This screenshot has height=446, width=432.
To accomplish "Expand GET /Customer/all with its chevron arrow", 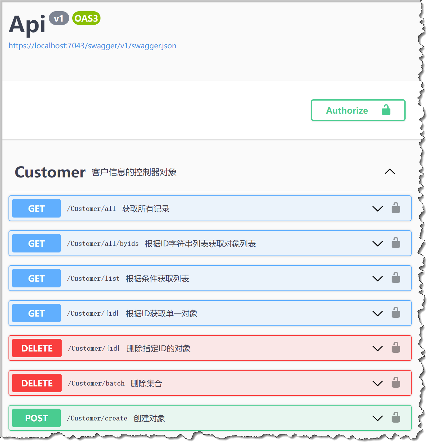I will 377,209.
